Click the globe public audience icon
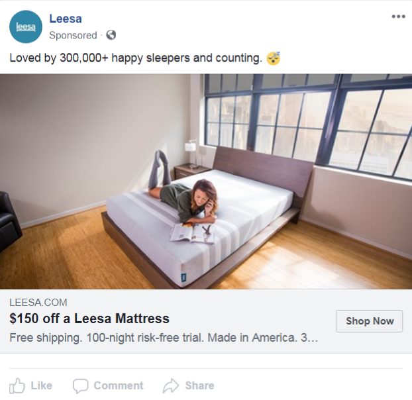Viewport: 412px width, 400px height. tap(111, 35)
